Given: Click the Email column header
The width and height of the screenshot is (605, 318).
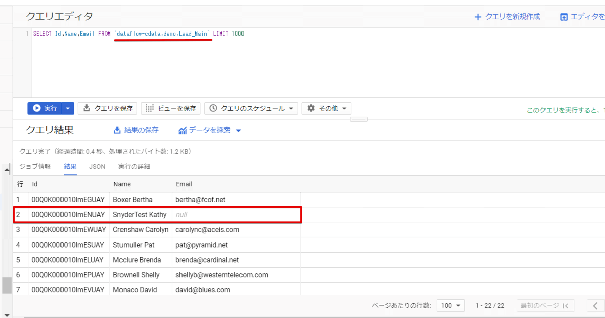Looking at the screenshot, I should click(x=184, y=184).
